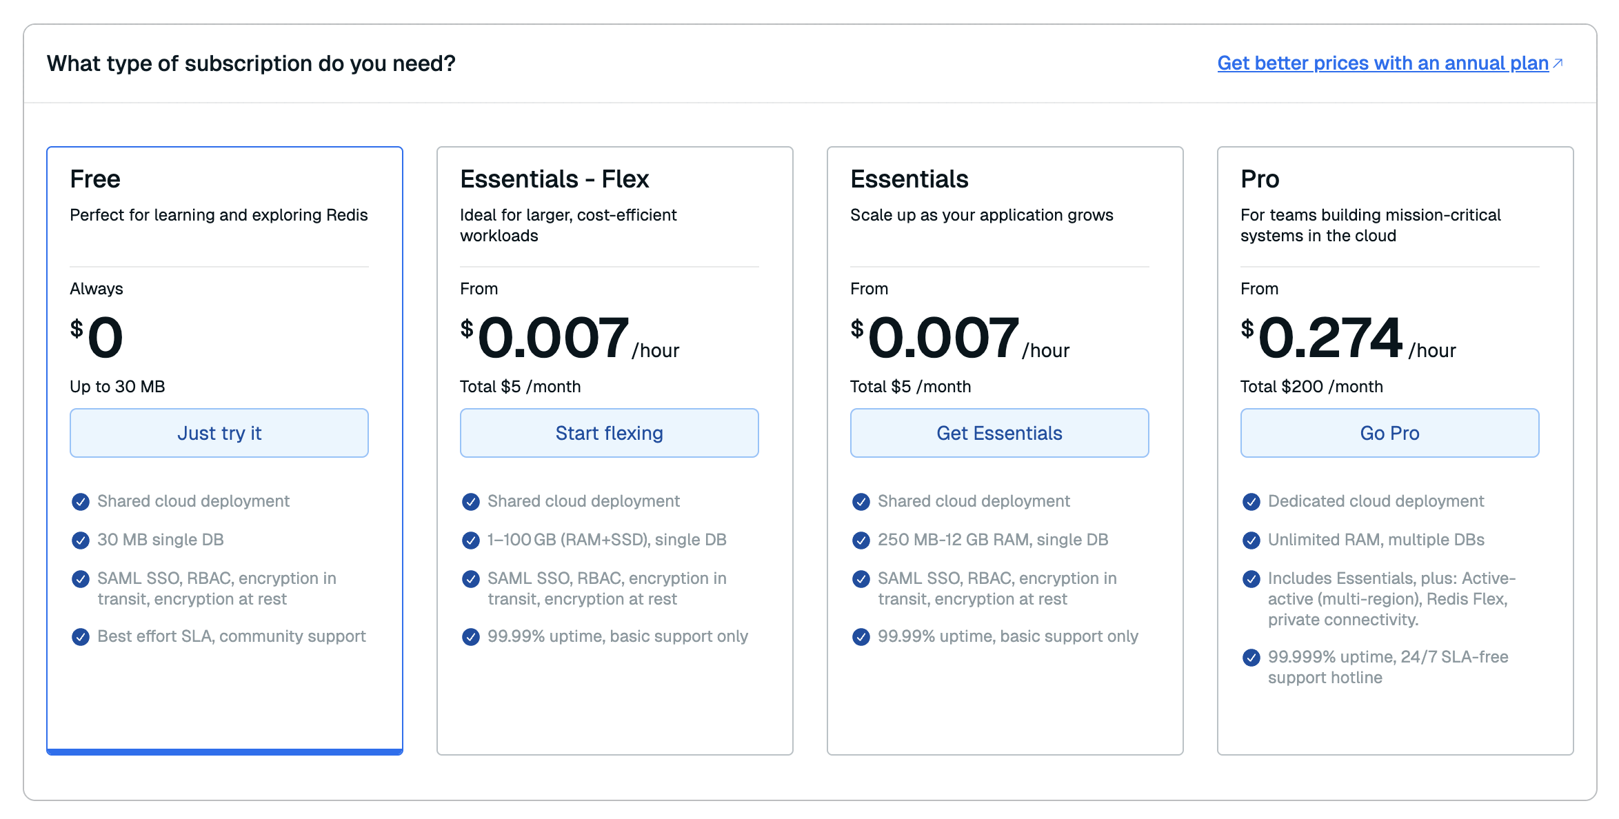Click the 'Just try it' button

pyautogui.click(x=219, y=433)
